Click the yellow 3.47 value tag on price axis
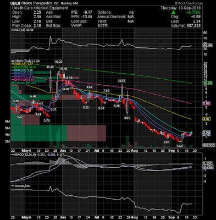 (206, 119)
